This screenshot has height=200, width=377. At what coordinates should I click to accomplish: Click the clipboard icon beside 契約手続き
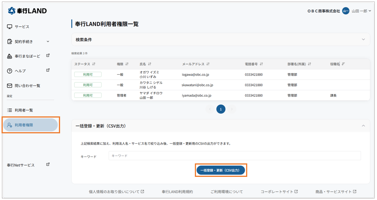[10, 42]
